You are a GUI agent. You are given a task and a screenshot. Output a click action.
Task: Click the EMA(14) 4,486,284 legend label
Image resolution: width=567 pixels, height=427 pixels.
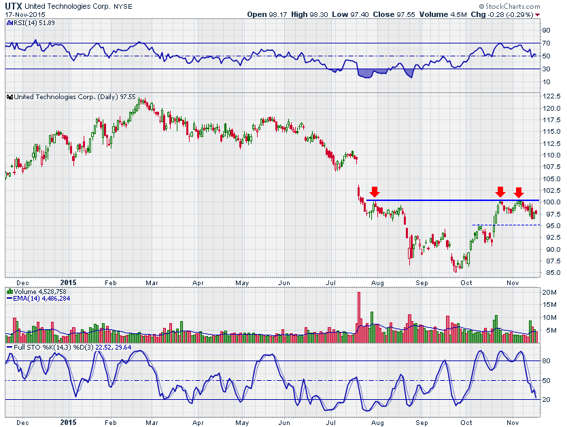(x=41, y=299)
